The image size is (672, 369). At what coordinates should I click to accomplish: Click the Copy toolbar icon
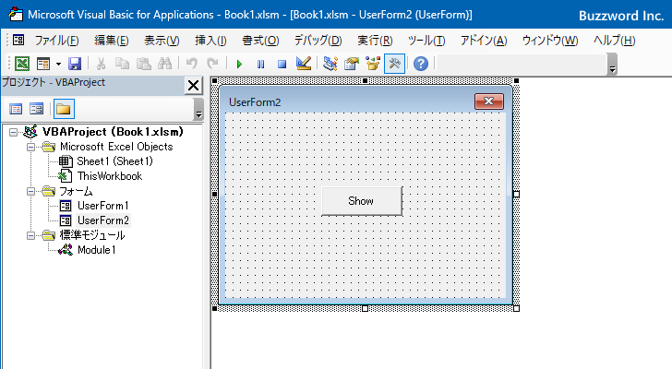click(x=122, y=64)
